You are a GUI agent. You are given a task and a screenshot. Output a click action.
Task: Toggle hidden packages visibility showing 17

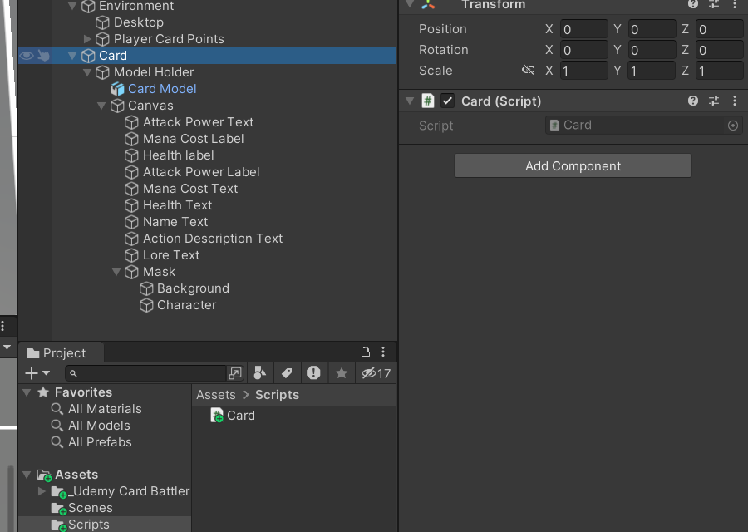(376, 373)
